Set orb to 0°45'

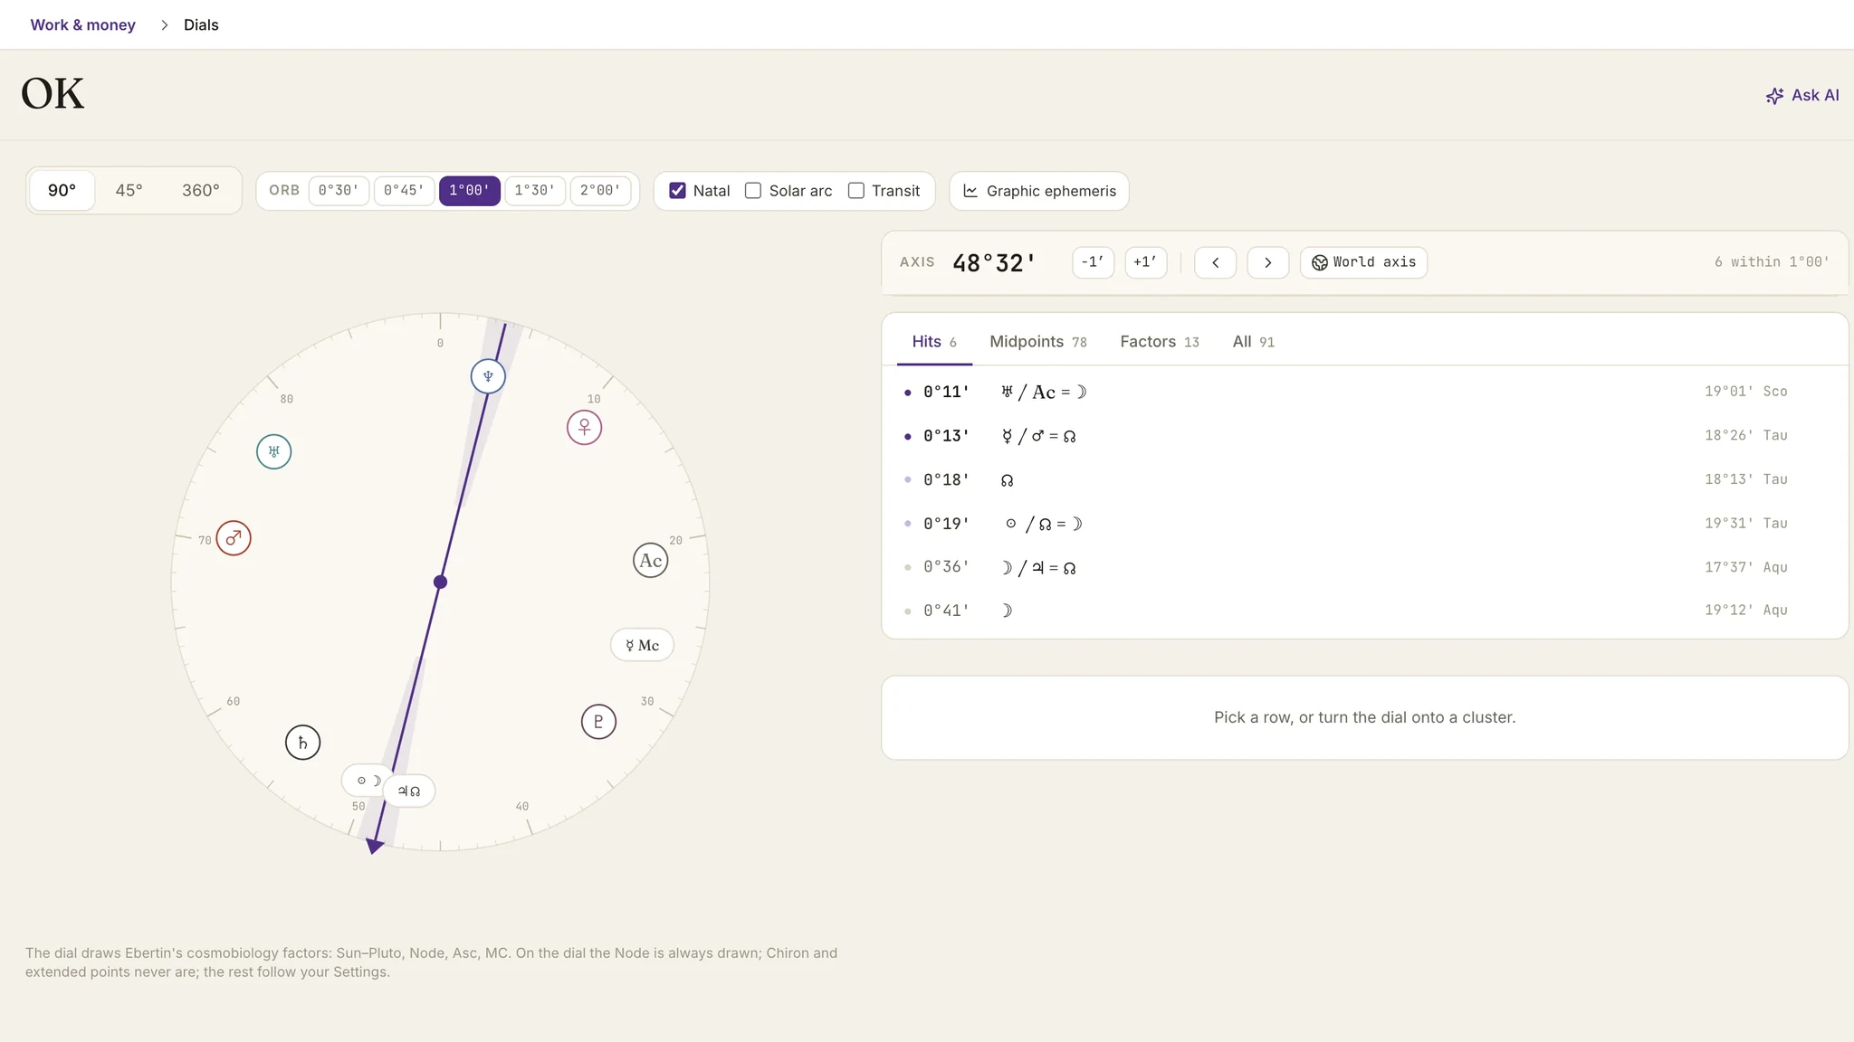404,191
